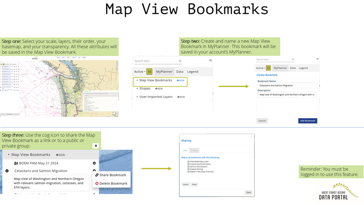Click the 'Create Bookmark' heading text
This screenshot has width=364, height=205.
(x=267, y=75)
